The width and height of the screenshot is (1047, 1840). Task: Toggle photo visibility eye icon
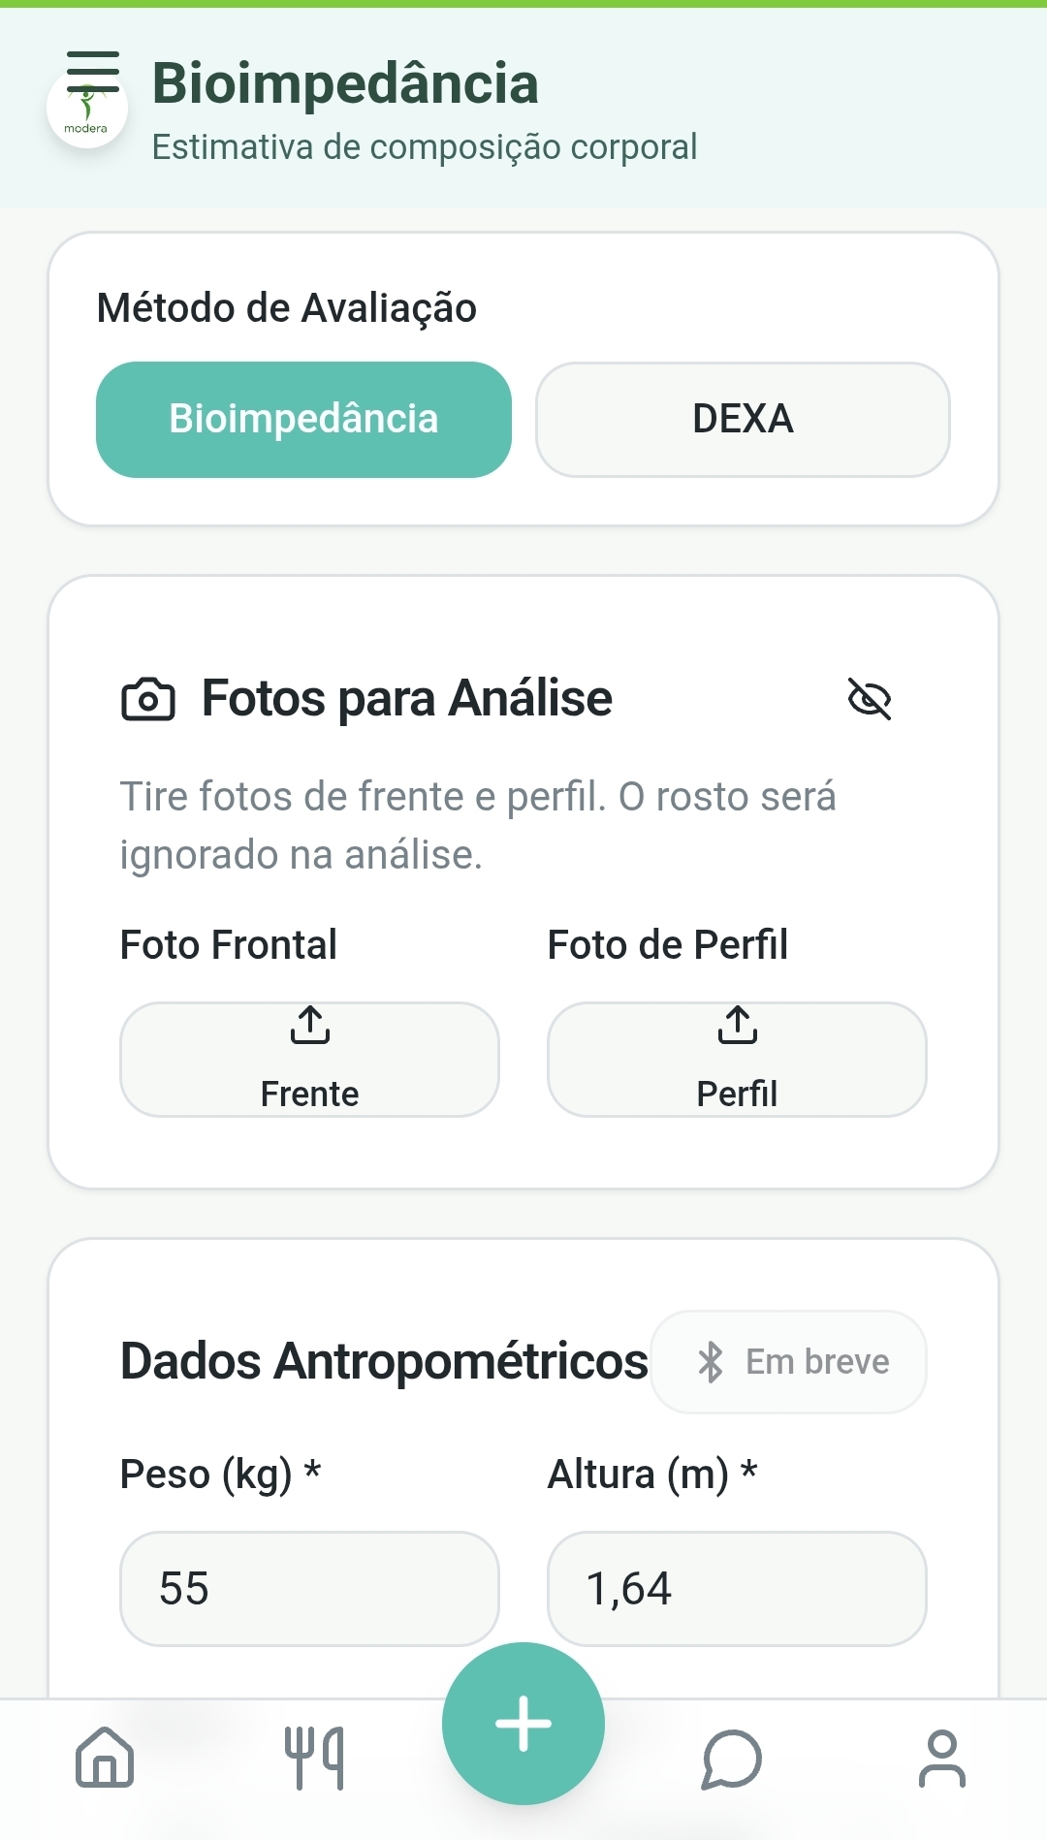pyautogui.click(x=870, y=699)
